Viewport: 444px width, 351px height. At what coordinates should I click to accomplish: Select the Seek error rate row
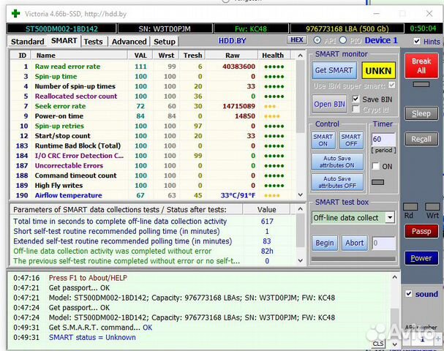(x=153, y=106)
